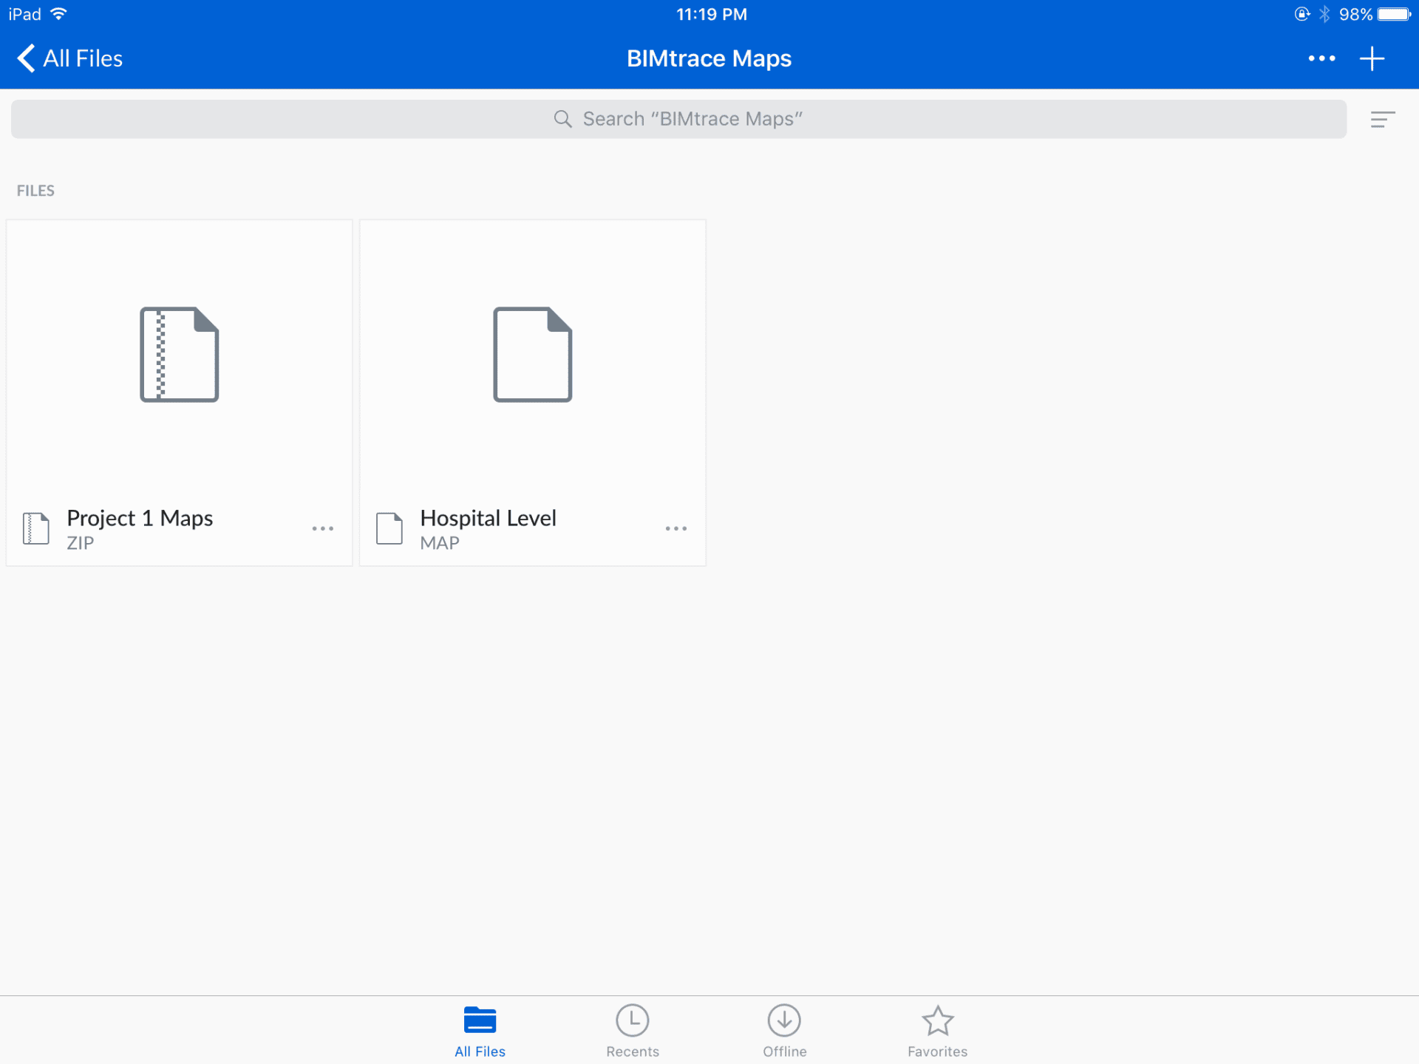The image size is (1419, 1064).
Task: Tap the 11:19 PM clock
Action: [712, 14]
